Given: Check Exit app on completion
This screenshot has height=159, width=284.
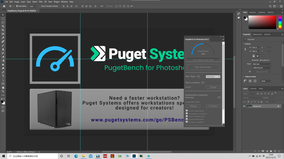Looking at the screenshot, I should click(187, 122).
